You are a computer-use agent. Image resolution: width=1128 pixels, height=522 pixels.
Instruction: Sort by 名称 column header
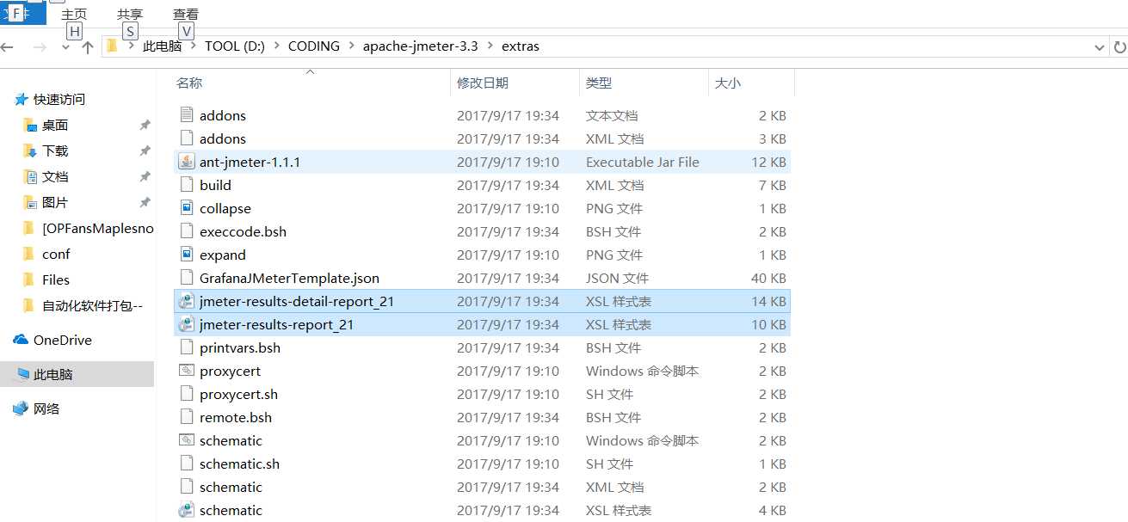coord(189,83)
